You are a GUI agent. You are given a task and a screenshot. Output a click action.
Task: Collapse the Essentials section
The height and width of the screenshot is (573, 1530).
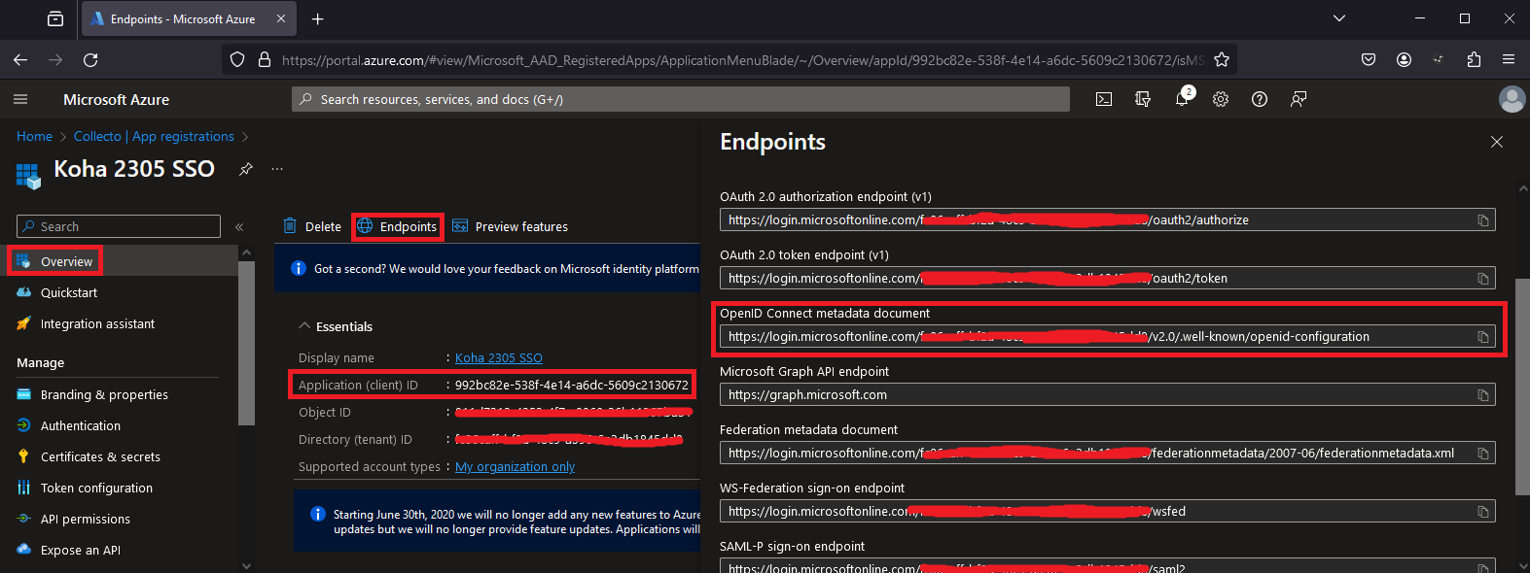[336, 326]
